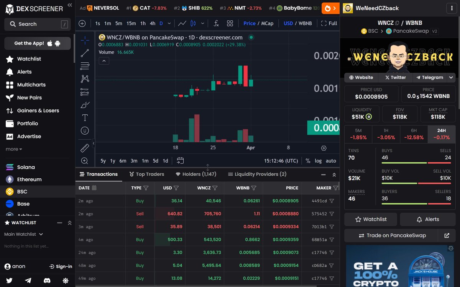Image resolution: width=460 pixels, height=287 pixels.
Task: Select the trend line drawing tool
Action: [x=85, y=53]
